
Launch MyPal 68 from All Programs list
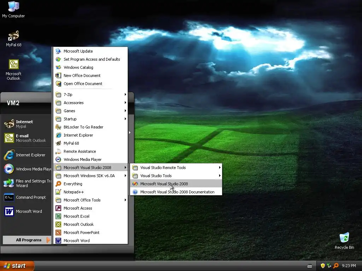click(x=90, y=143)
